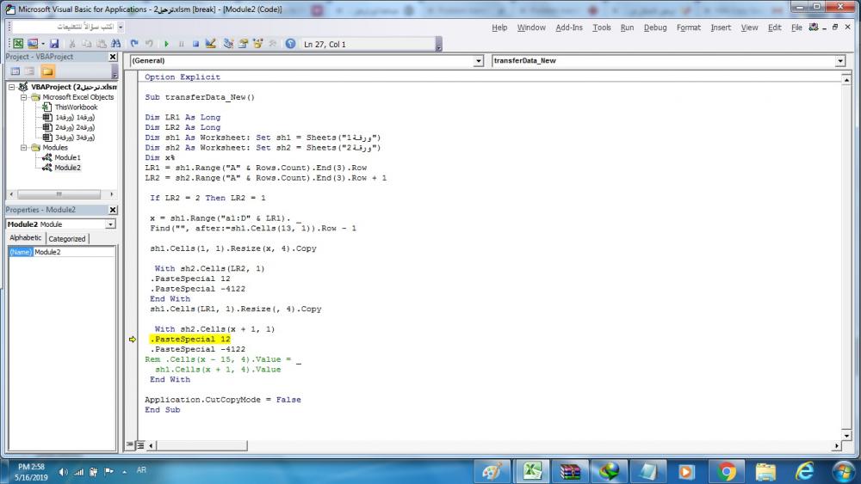
Task: Click the View Microsoft Excel toolbar icon
Action: 18,44
